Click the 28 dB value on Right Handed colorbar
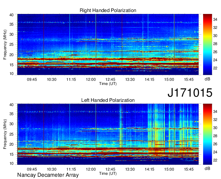 click(215, 44)
